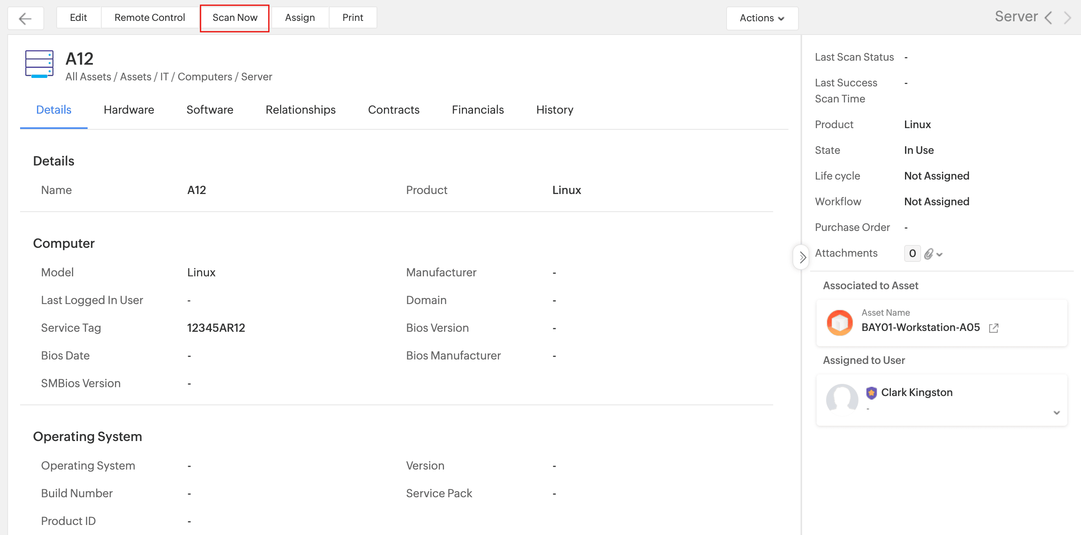Open the Software tab
The width and height of the screenshot is (1081, 535).
[x=210, y=110]
